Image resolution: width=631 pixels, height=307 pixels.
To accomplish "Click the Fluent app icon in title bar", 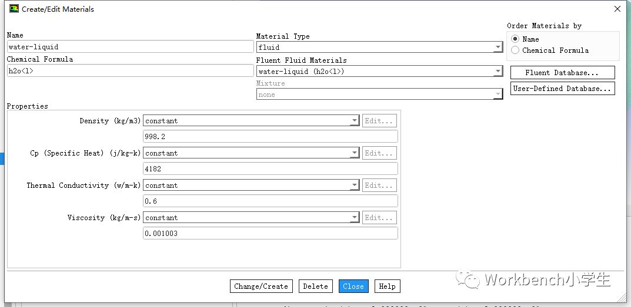I will [14, 9].
